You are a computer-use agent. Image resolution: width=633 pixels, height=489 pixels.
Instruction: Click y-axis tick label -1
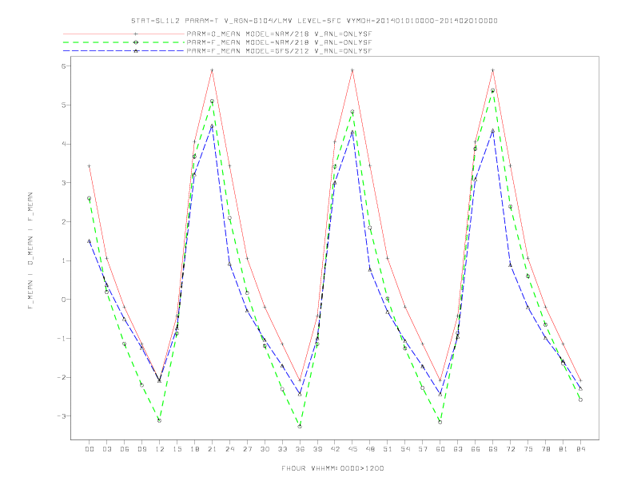tap(61, 339)
